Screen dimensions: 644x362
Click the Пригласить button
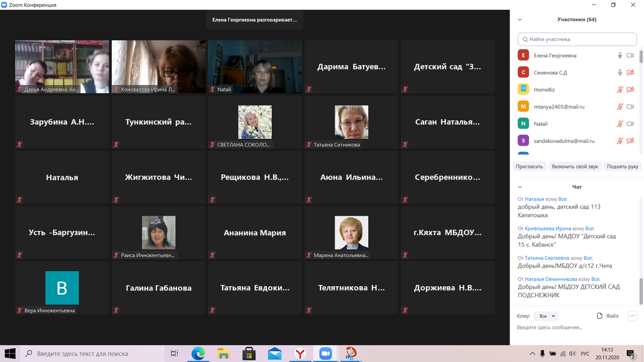[529, 166]
